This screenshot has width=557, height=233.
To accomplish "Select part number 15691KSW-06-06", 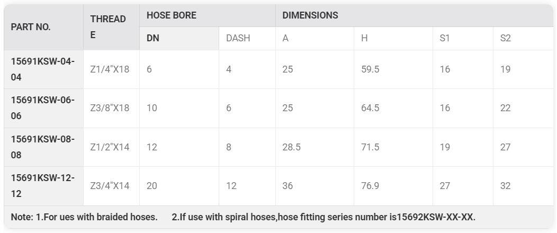I will (43, 108).
